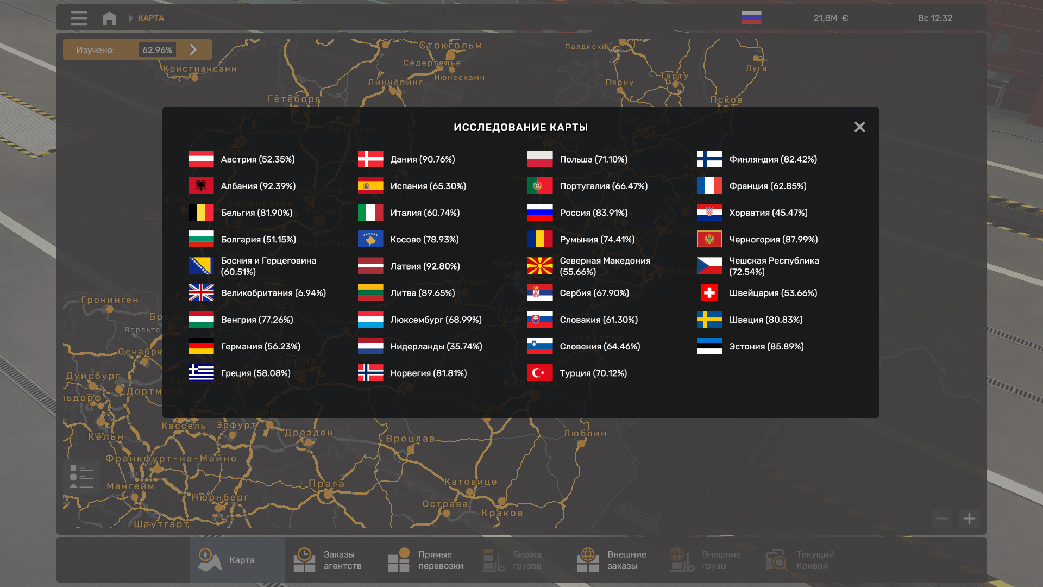Select Турция country entry
The height and width of the screenshot is (587, 1043).
[x=593, y=373]
